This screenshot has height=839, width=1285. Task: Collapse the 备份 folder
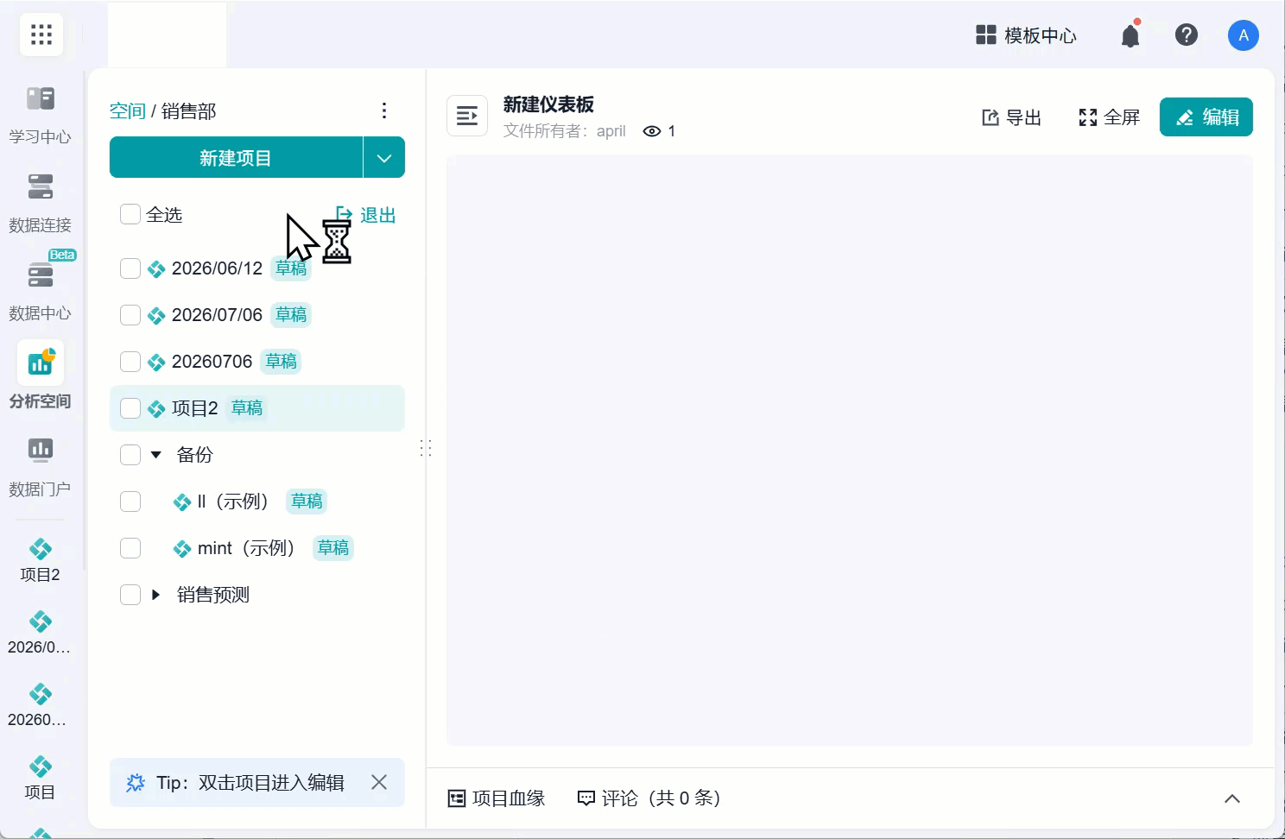tap(156, 455)
